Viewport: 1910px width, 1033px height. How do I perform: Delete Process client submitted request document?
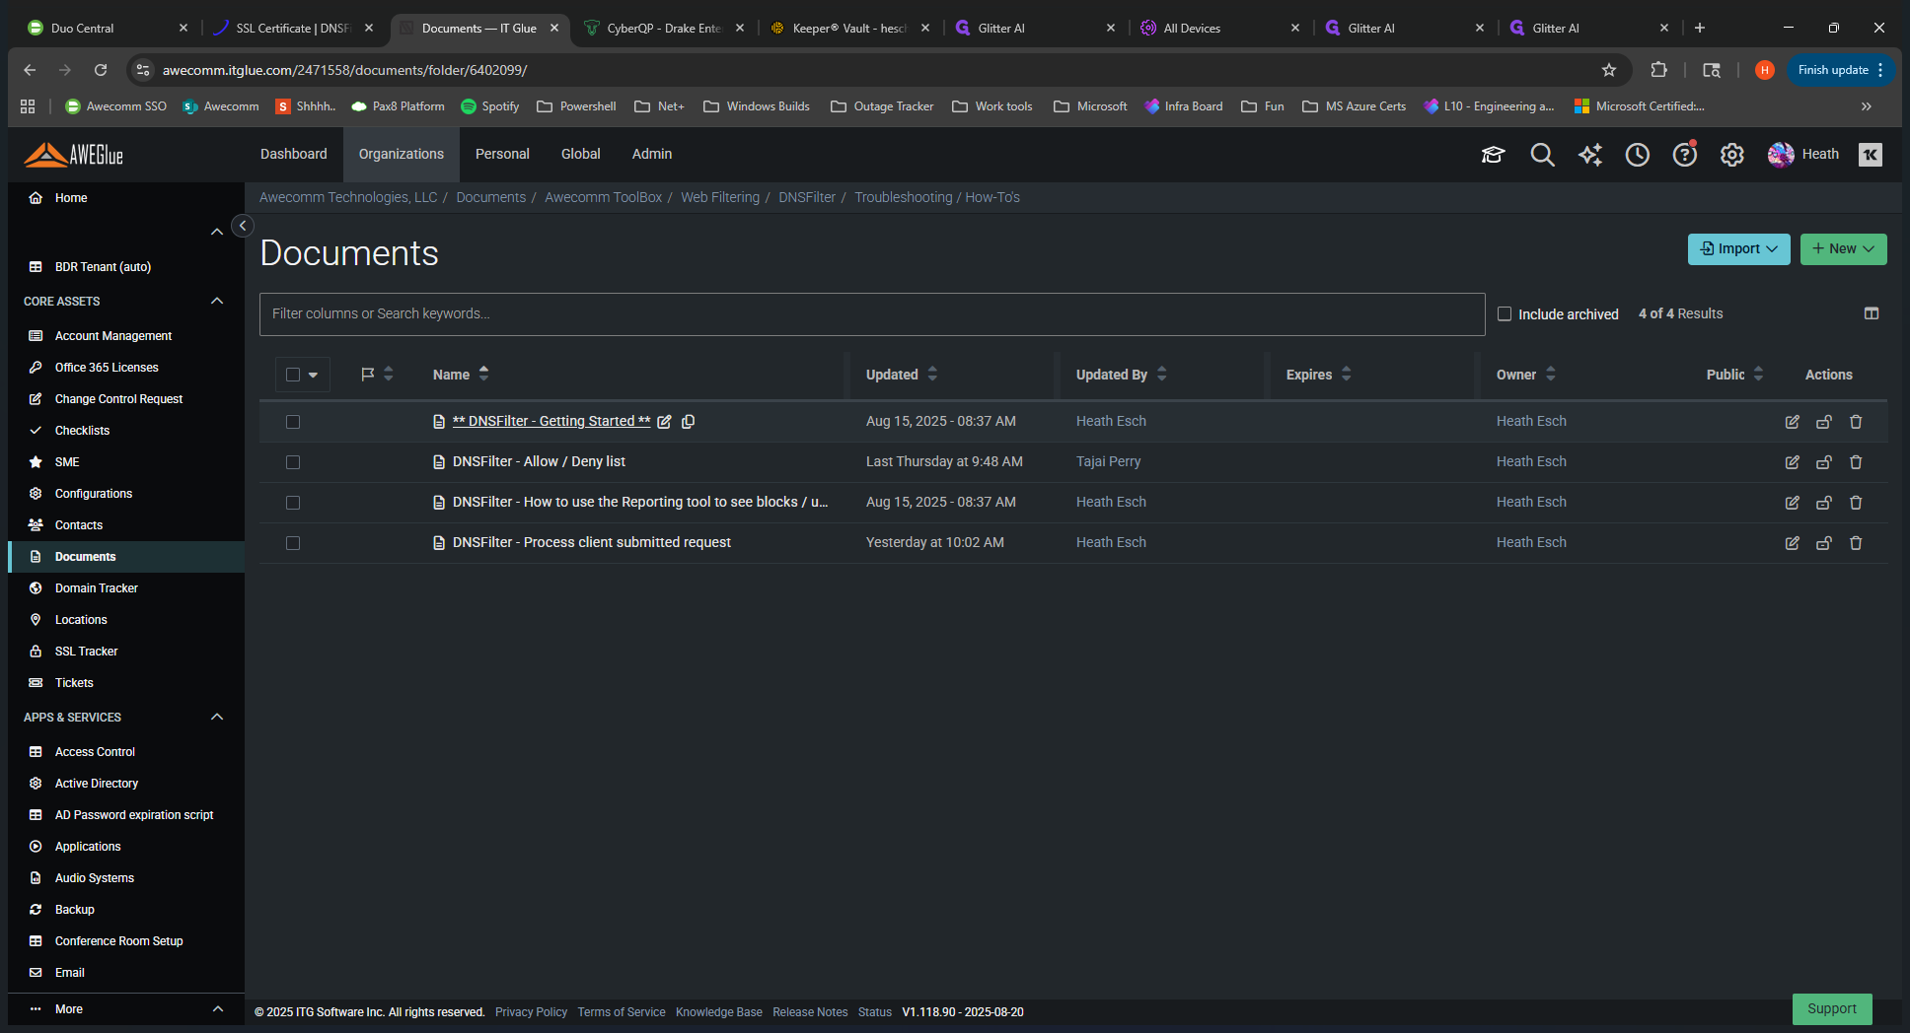[1856, 543]
